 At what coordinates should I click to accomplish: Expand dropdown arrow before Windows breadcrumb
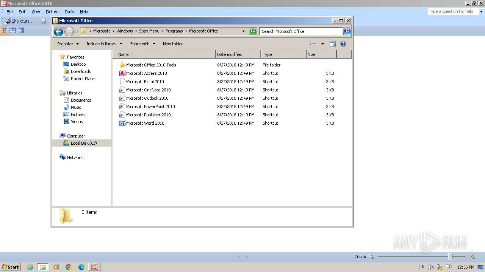(113, 31)
